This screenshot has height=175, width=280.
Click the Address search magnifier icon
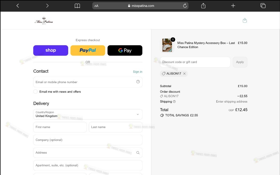138,153
